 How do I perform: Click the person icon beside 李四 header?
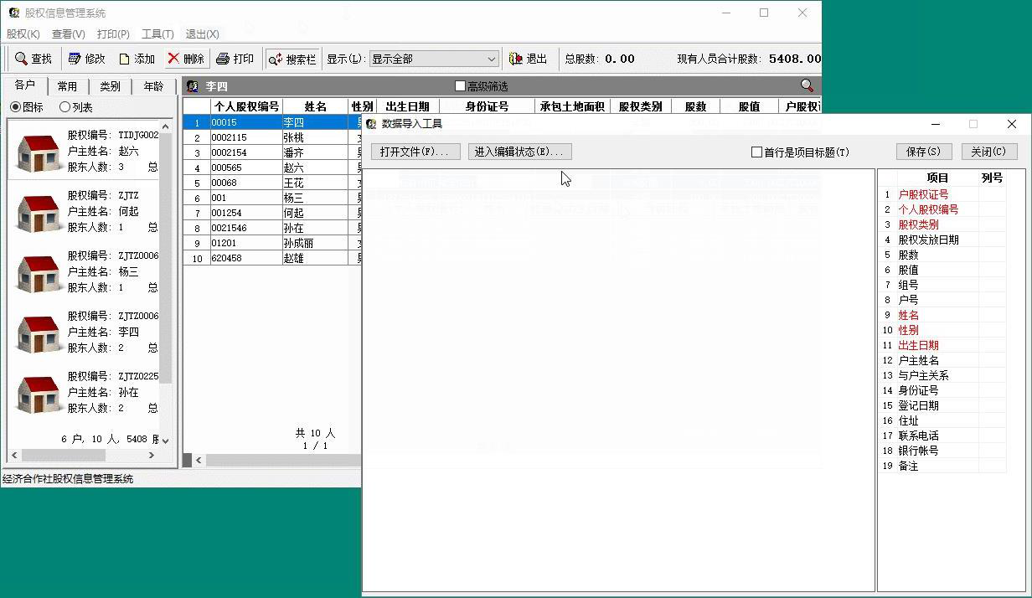(x=193, y=86)
